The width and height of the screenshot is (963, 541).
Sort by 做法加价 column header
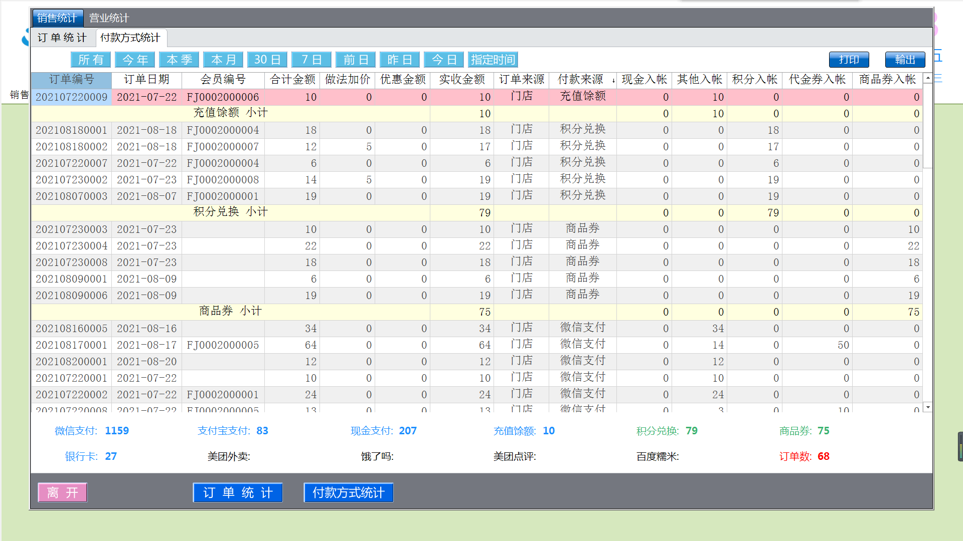coord(348,80)
